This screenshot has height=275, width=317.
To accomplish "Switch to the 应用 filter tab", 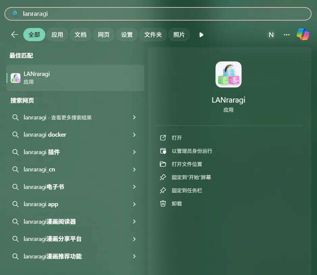I will (57, 34).
